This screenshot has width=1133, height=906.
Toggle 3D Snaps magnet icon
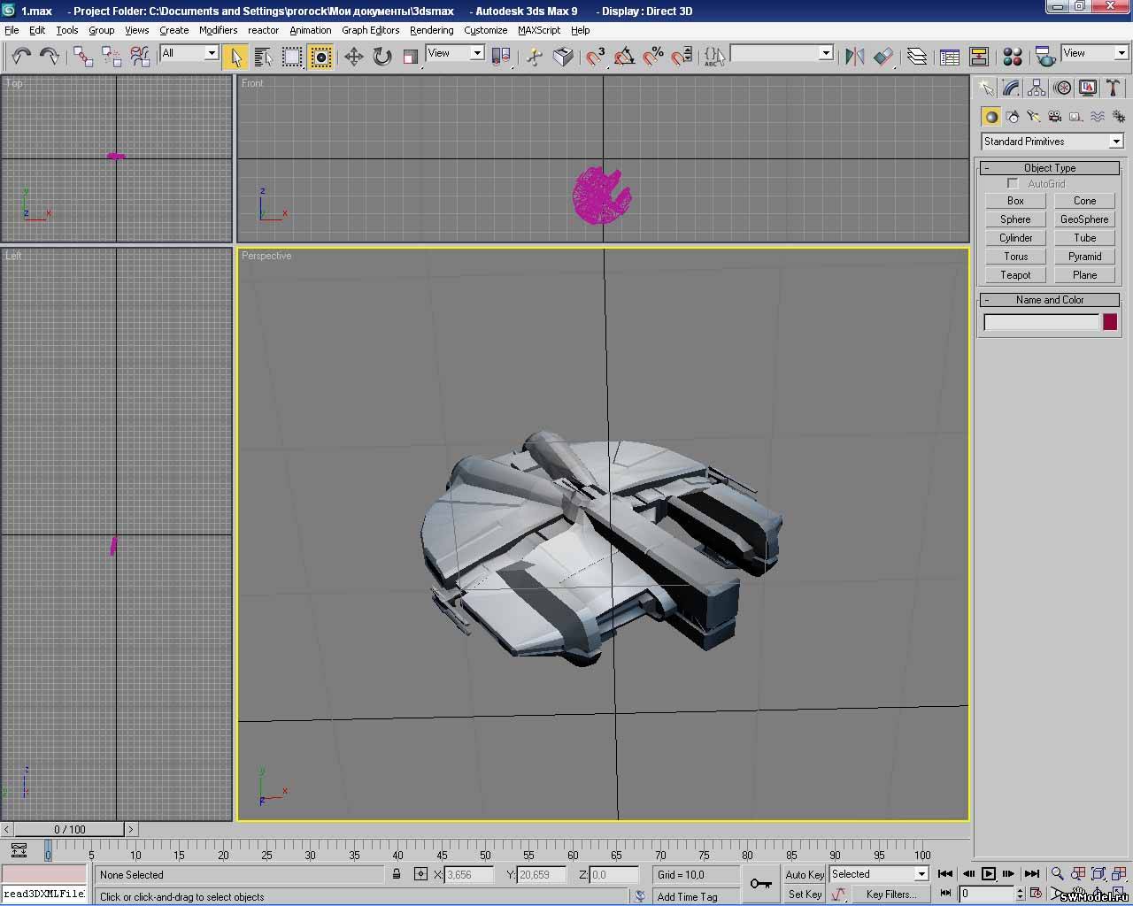(596, 57)
